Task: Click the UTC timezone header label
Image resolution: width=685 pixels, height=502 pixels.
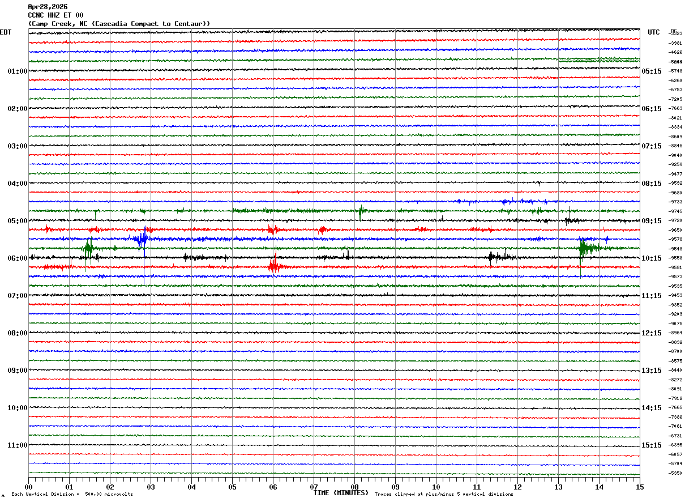Action: [x=654, y=32]
